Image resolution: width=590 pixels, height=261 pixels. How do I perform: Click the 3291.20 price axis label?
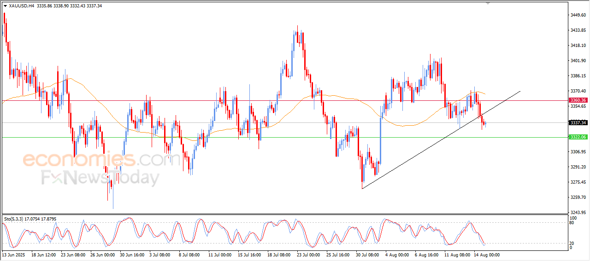click(x=578, y=167)
